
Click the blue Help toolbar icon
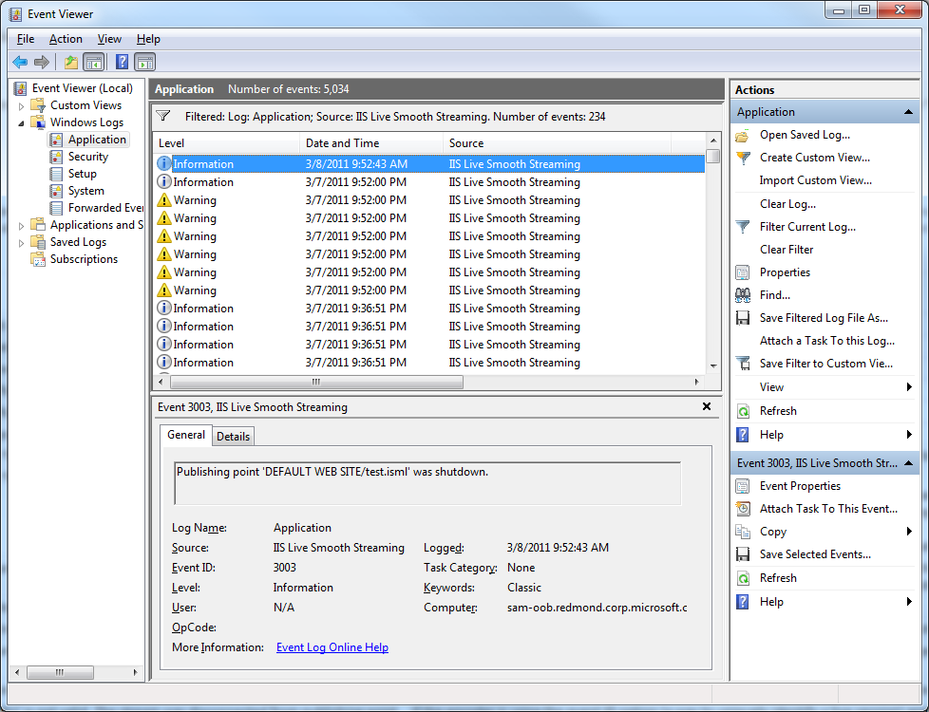[122, 62]
